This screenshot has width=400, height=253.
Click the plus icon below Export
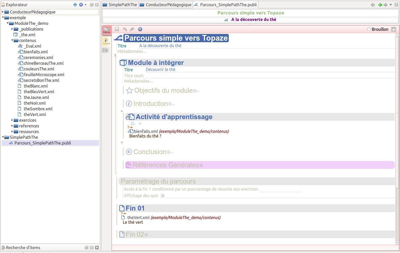[106, 50]
